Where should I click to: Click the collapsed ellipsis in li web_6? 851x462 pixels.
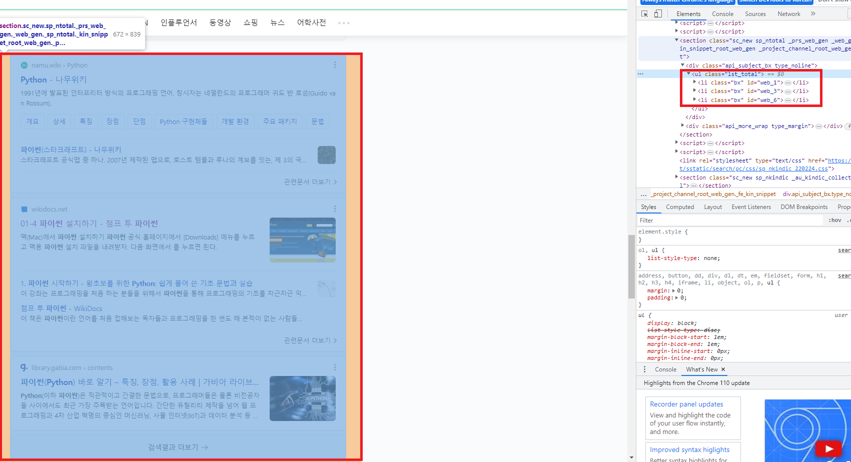[x=788, y=100]
